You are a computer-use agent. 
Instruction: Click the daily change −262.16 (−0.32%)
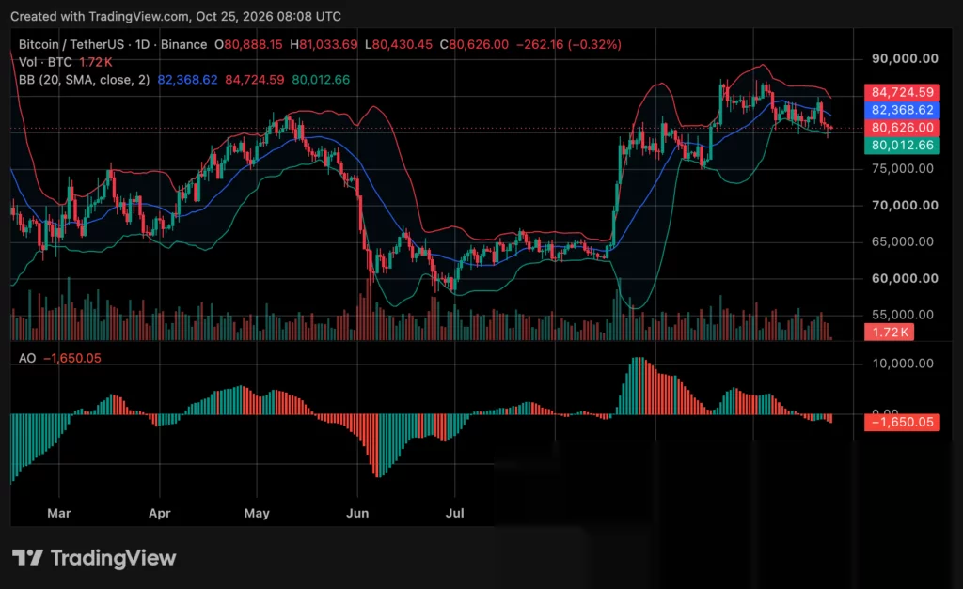(x=569, y=45)
